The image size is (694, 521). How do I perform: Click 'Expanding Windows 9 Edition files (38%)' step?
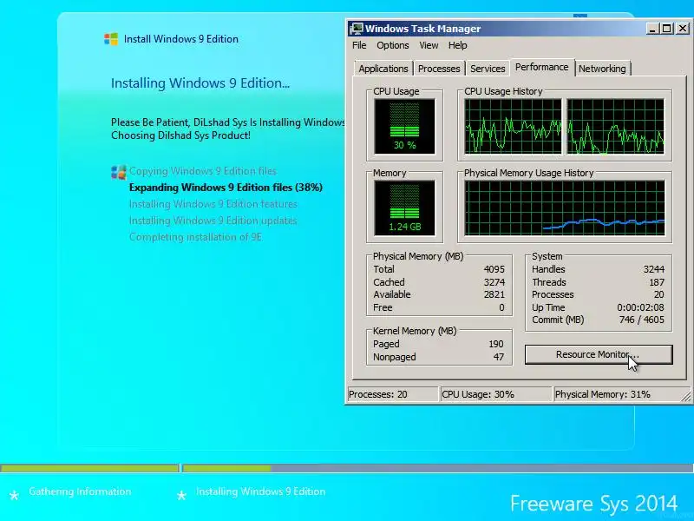(226, 188)
